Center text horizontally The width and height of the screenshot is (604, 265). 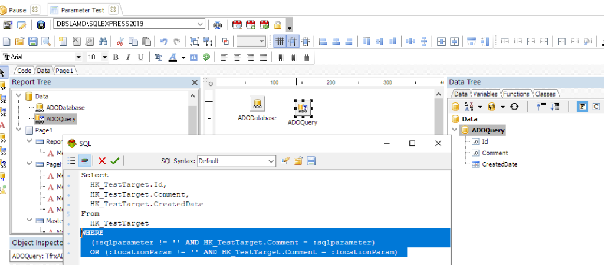(x=237, y=58)
